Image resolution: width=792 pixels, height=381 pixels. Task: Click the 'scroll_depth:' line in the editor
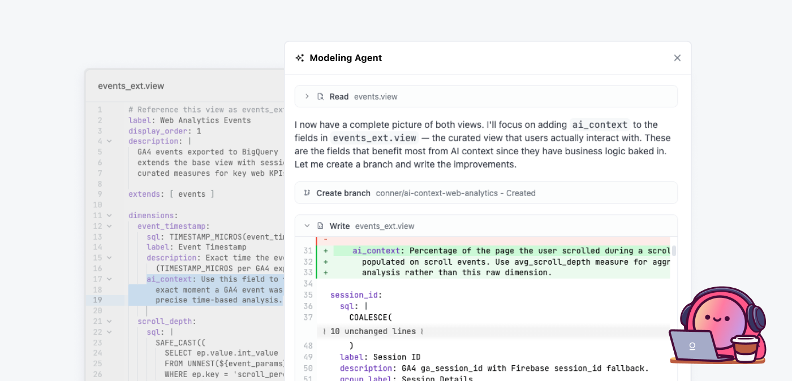coord(167,322)
